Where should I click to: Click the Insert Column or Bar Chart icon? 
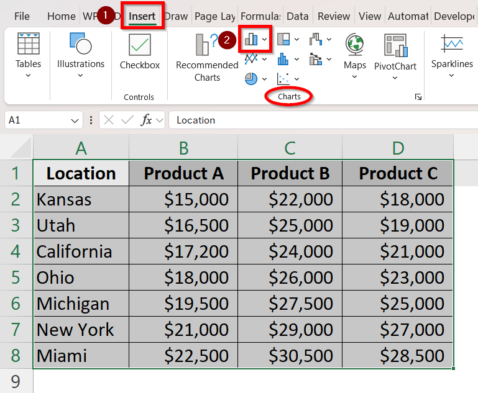point(252,40)
